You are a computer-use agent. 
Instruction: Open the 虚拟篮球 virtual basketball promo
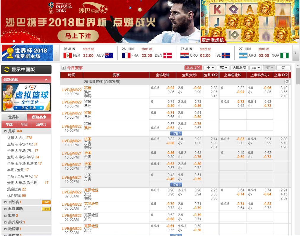pyautogui.click(x=26, y=97)
